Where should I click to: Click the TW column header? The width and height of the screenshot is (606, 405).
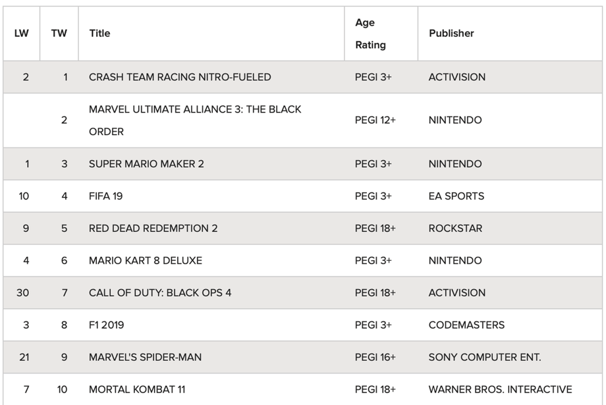point(59,34)
